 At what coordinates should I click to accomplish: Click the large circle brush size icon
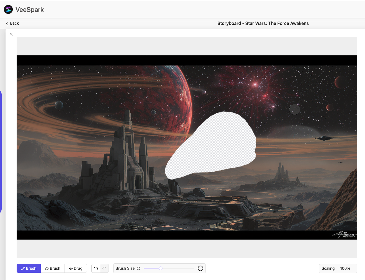tap(201, 268)
